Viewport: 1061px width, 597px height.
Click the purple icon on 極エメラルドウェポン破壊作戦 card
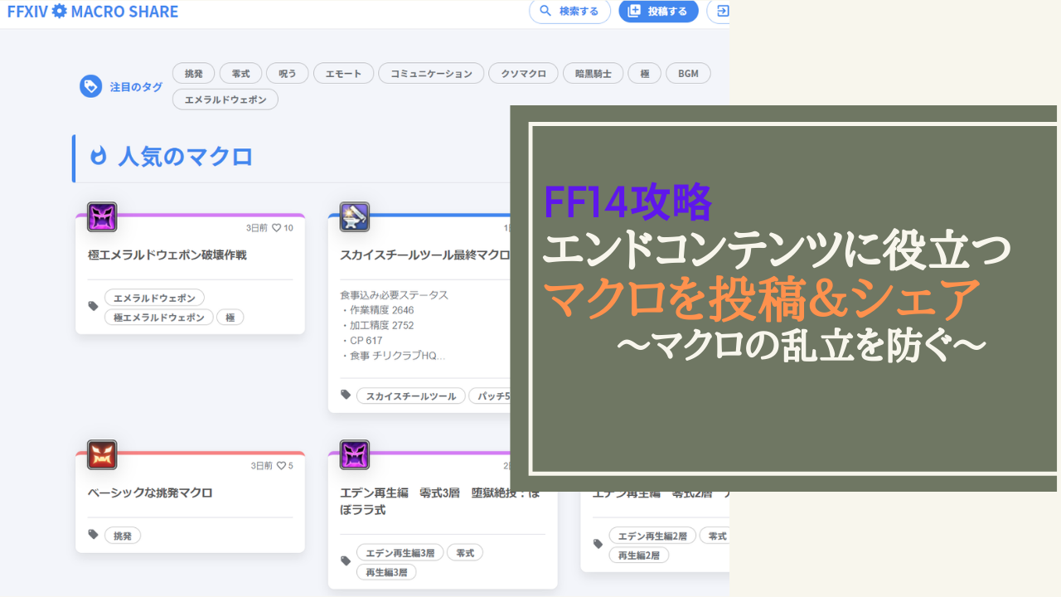coord(102,217)
